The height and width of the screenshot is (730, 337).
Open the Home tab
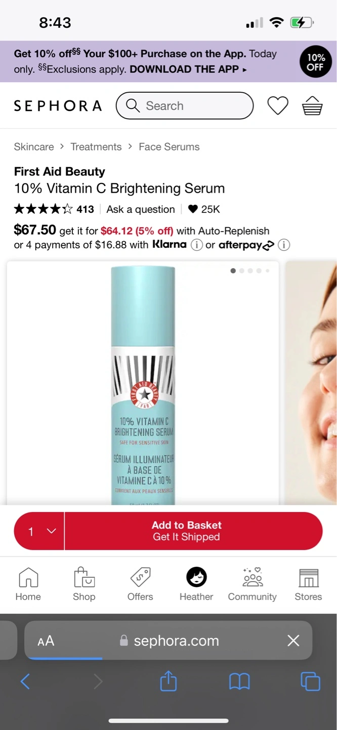[28, 584]
